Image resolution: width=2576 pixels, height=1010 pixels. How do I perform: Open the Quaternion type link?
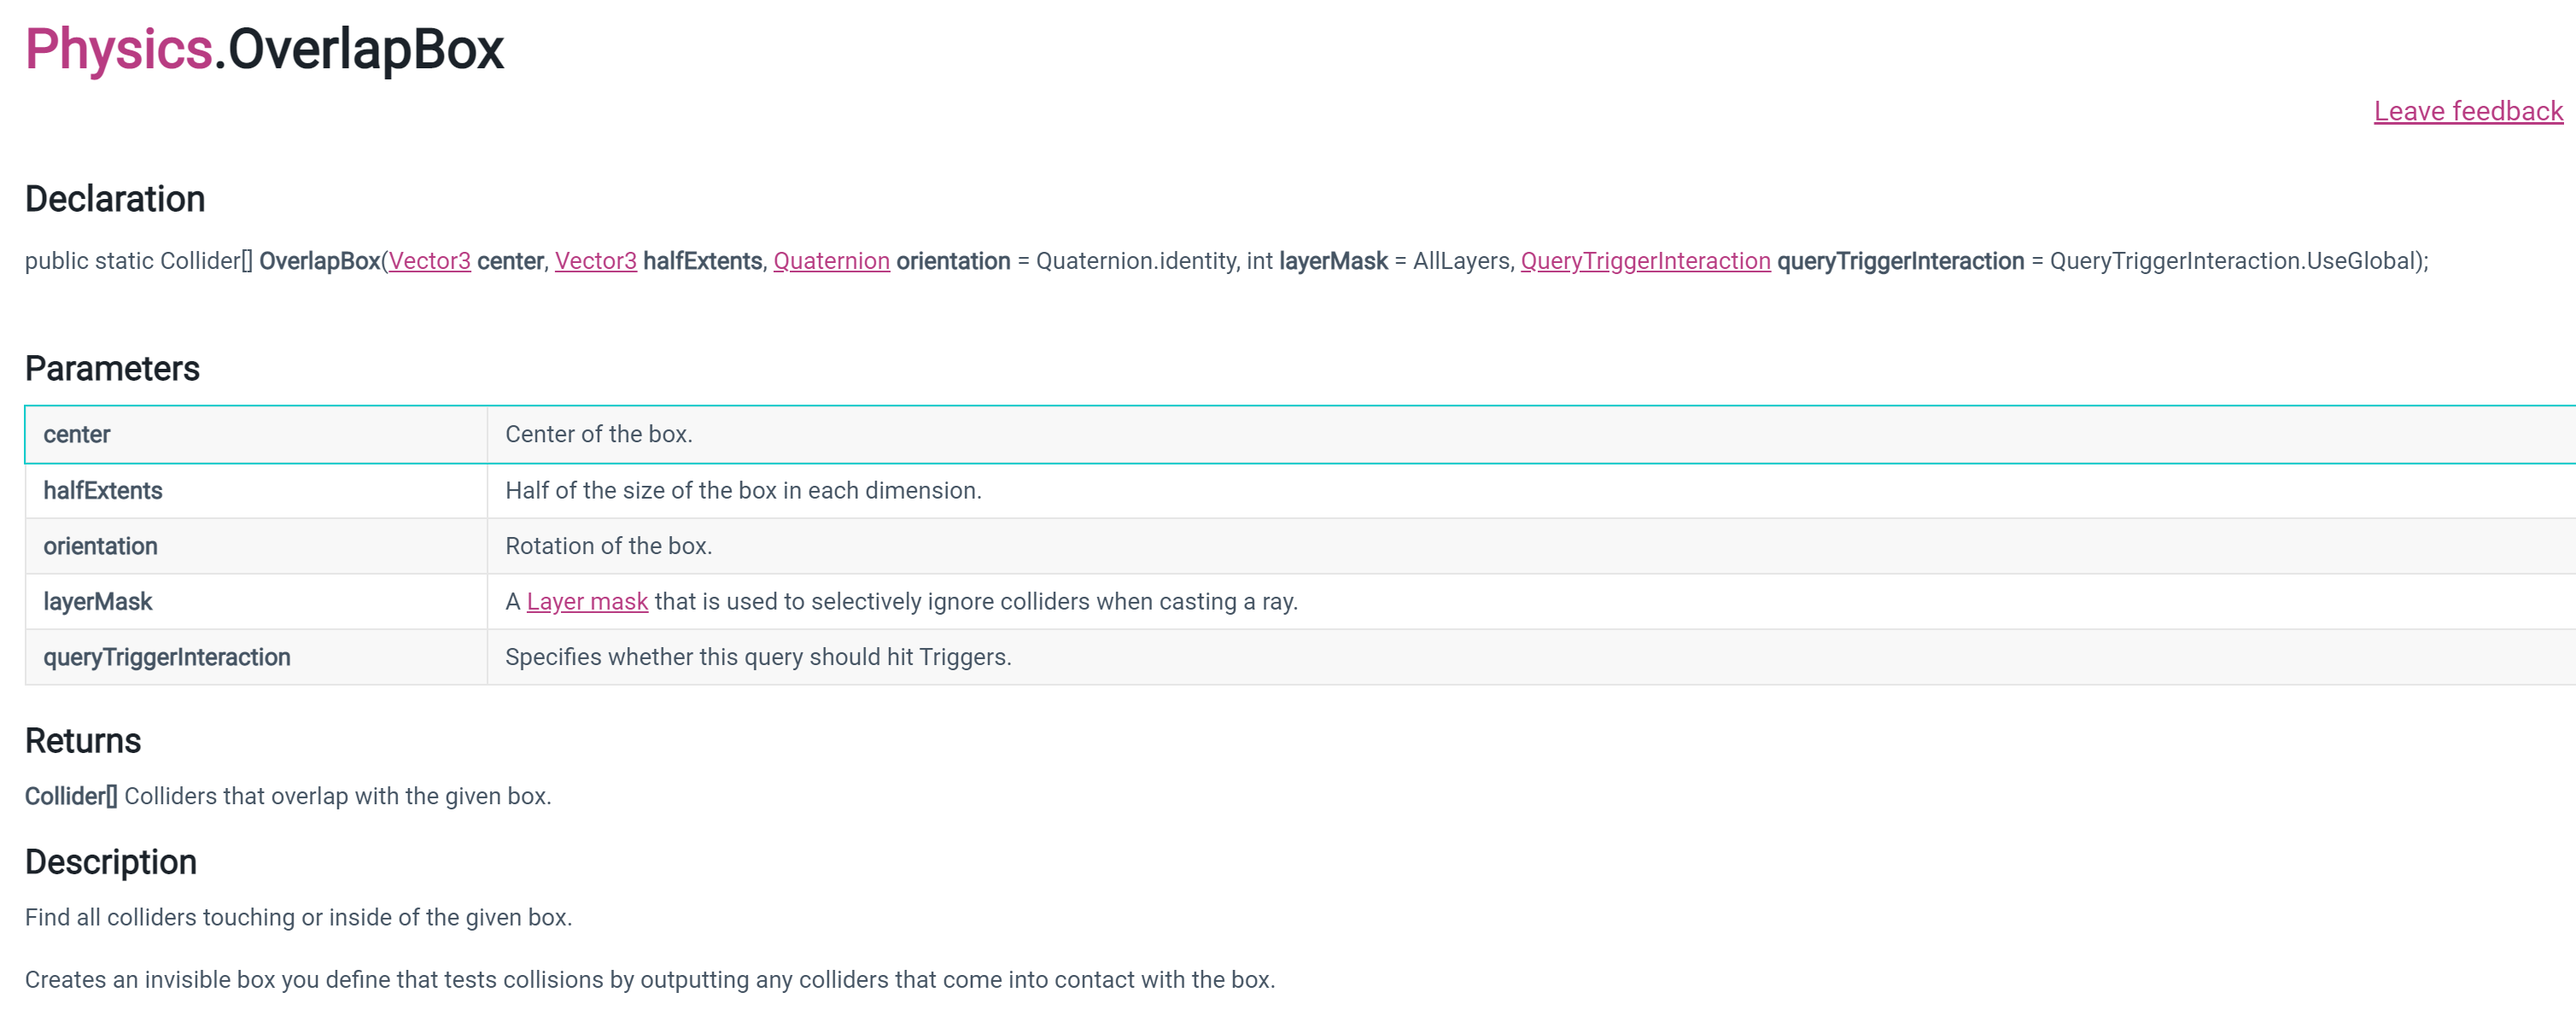coord(831,261)
